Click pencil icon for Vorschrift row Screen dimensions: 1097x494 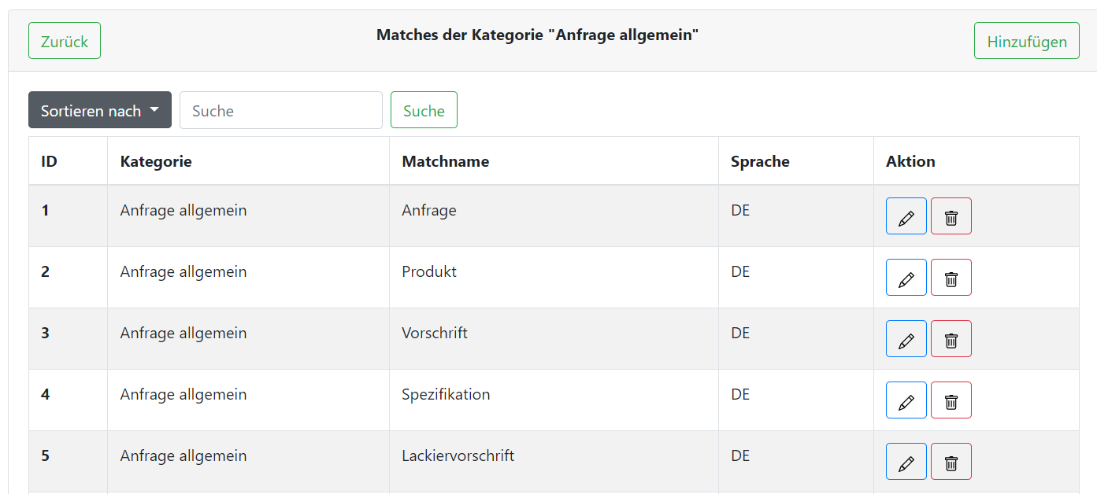pos(906,339)
